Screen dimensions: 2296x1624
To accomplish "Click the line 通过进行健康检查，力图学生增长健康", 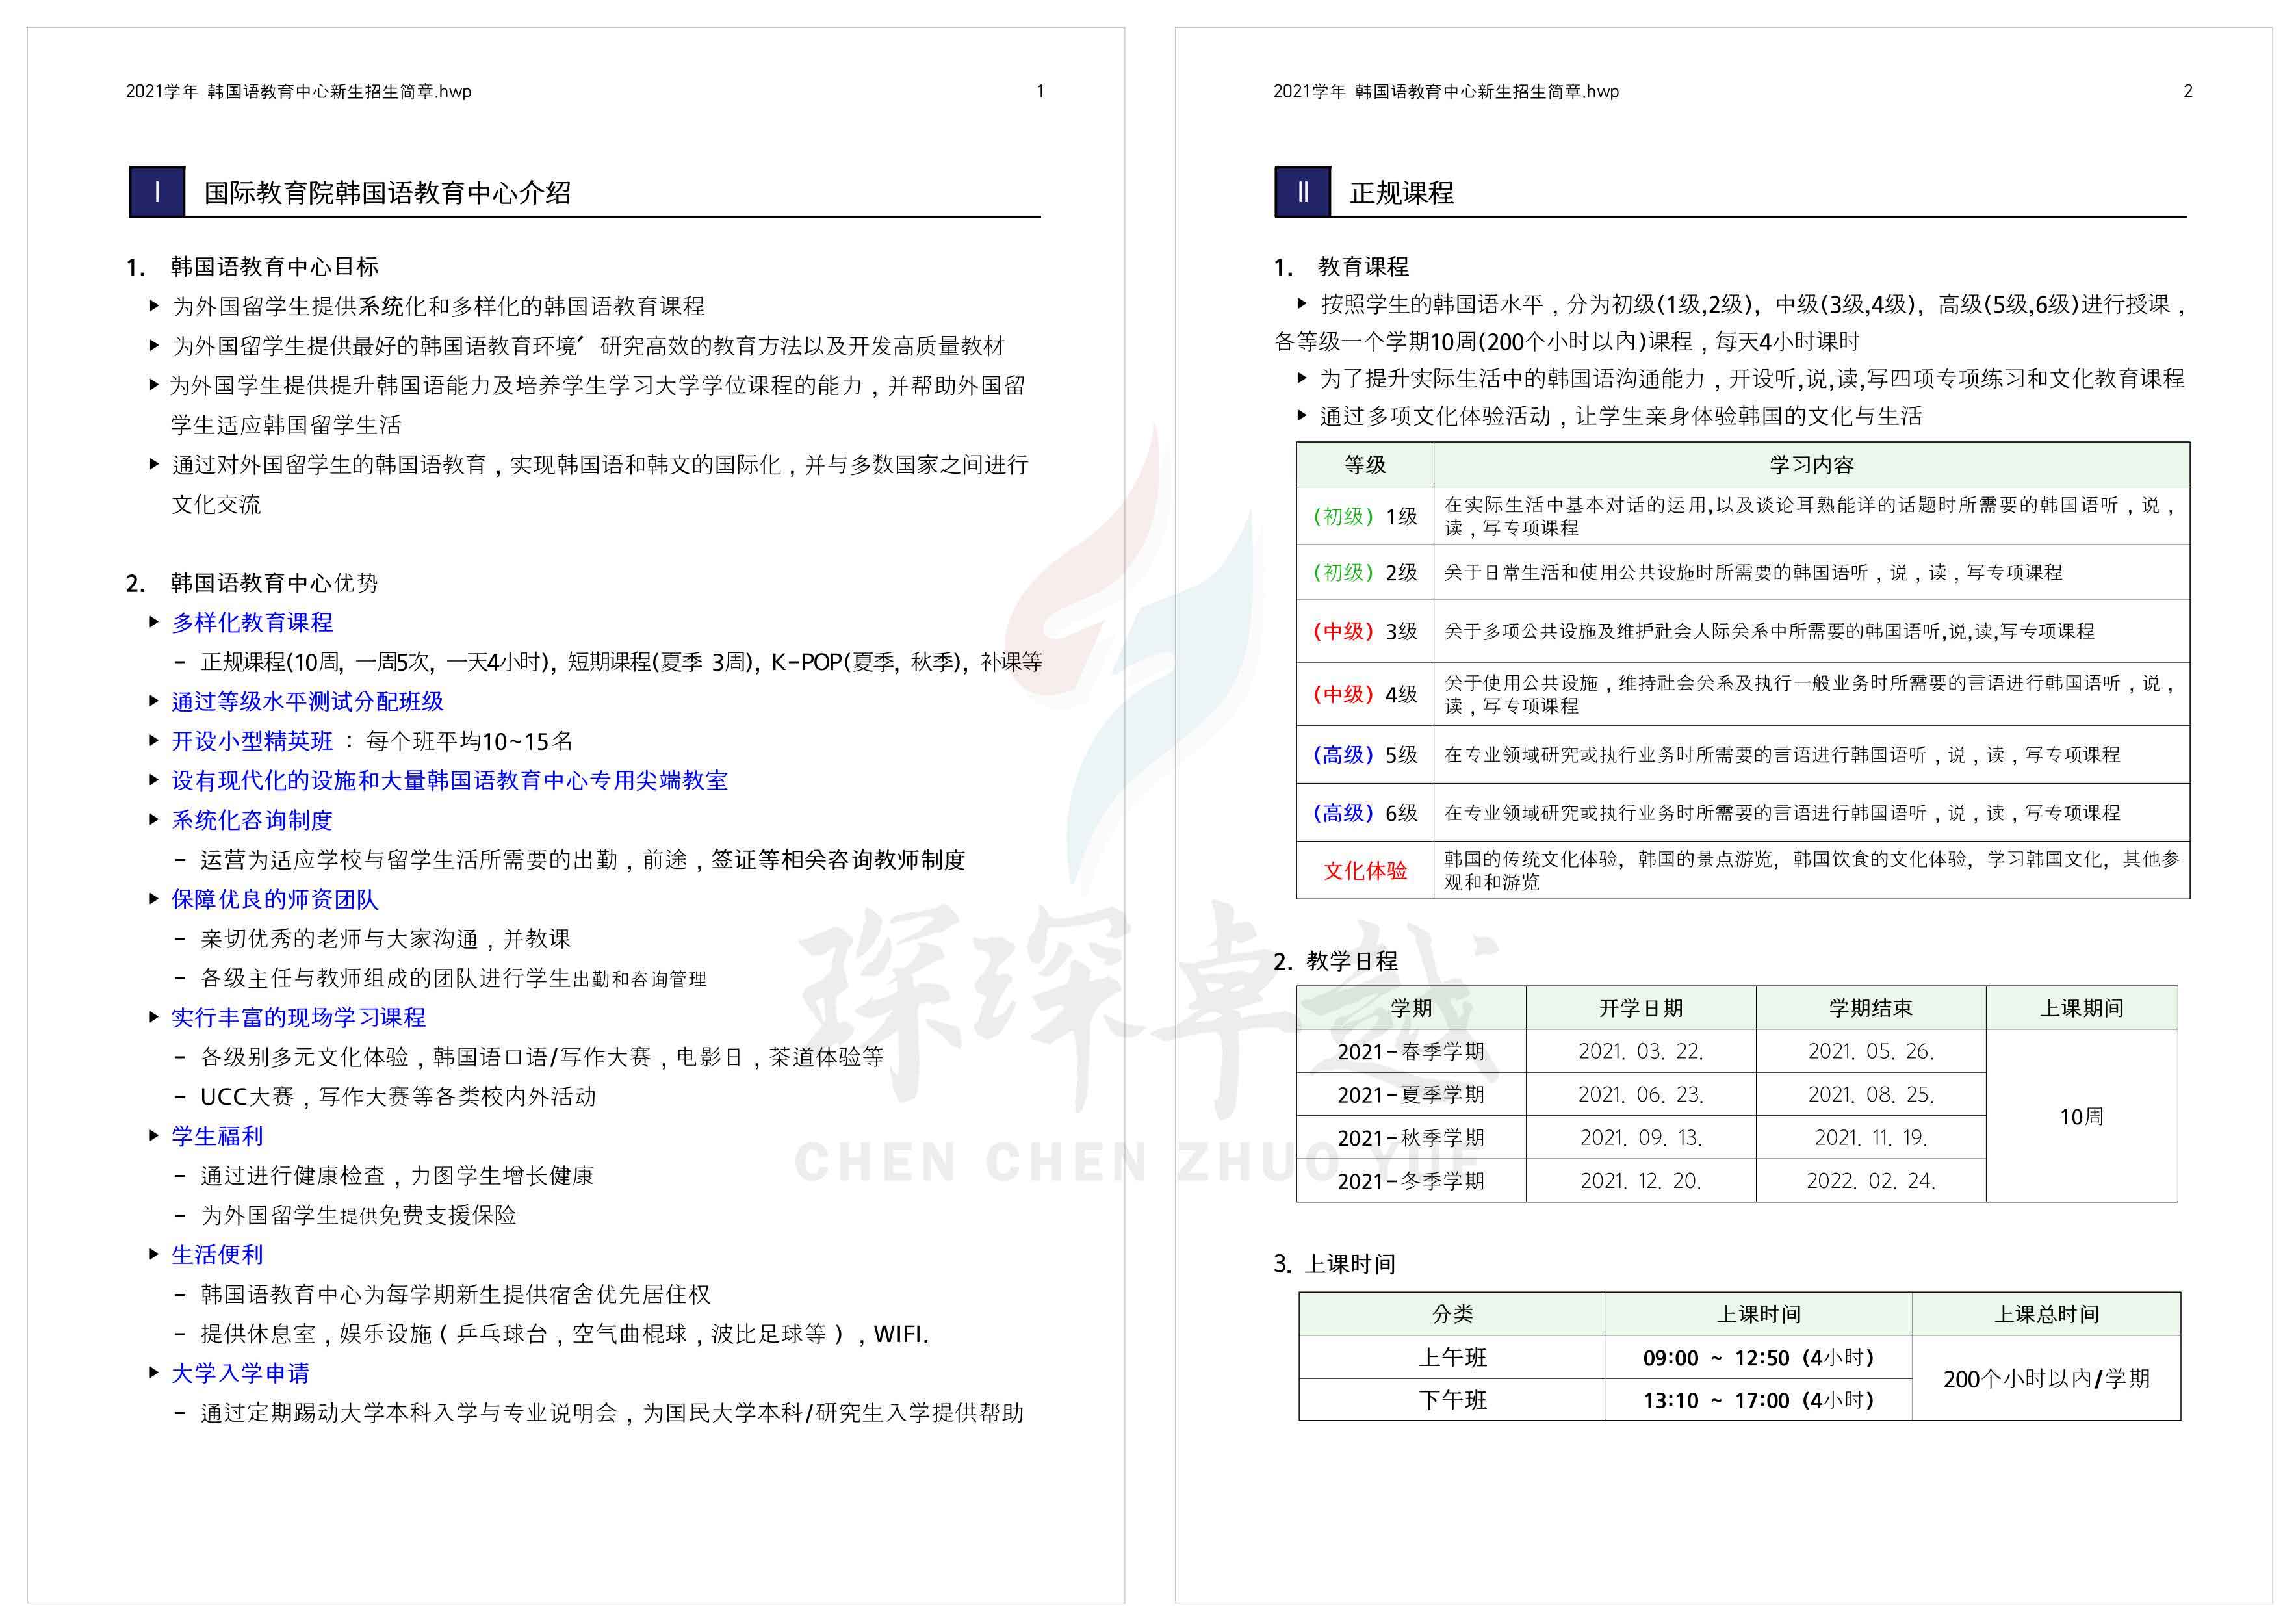I will pos(397,1175).
